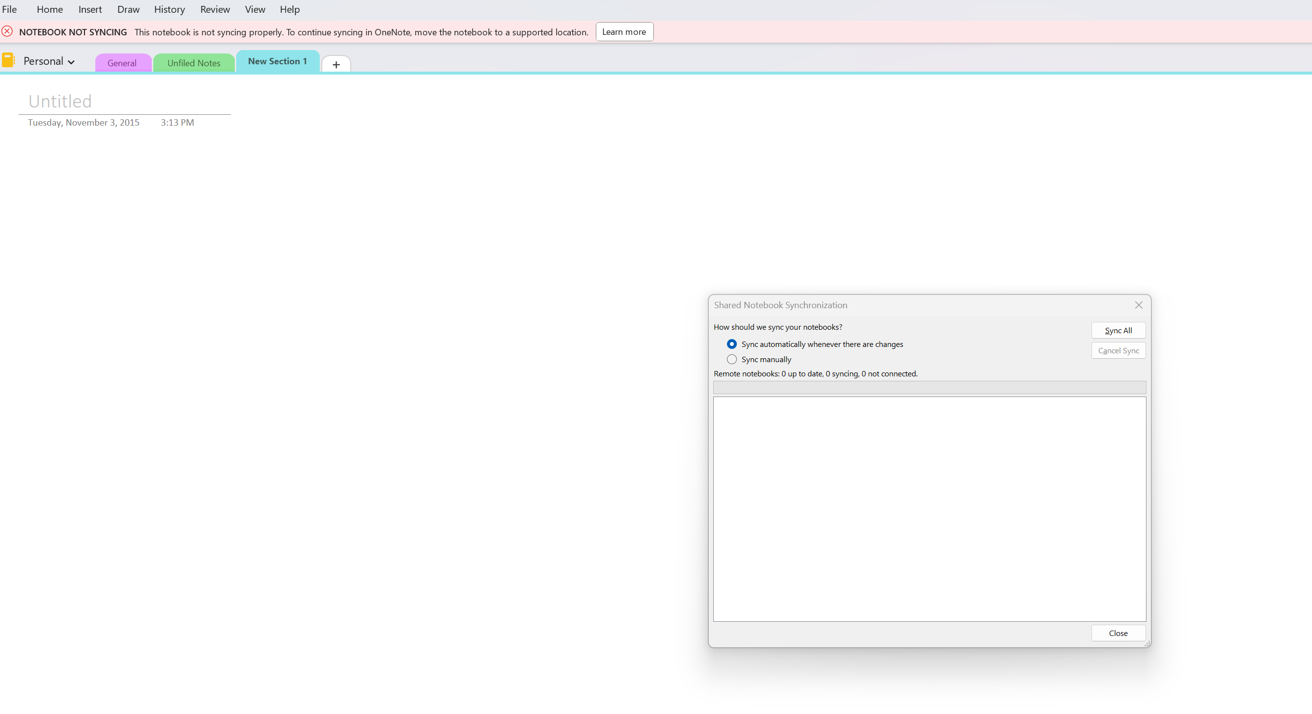The height and width of the screenshot is (714, 1312).
Task: Add a new section with the plus icon
Action: point(336,65)
